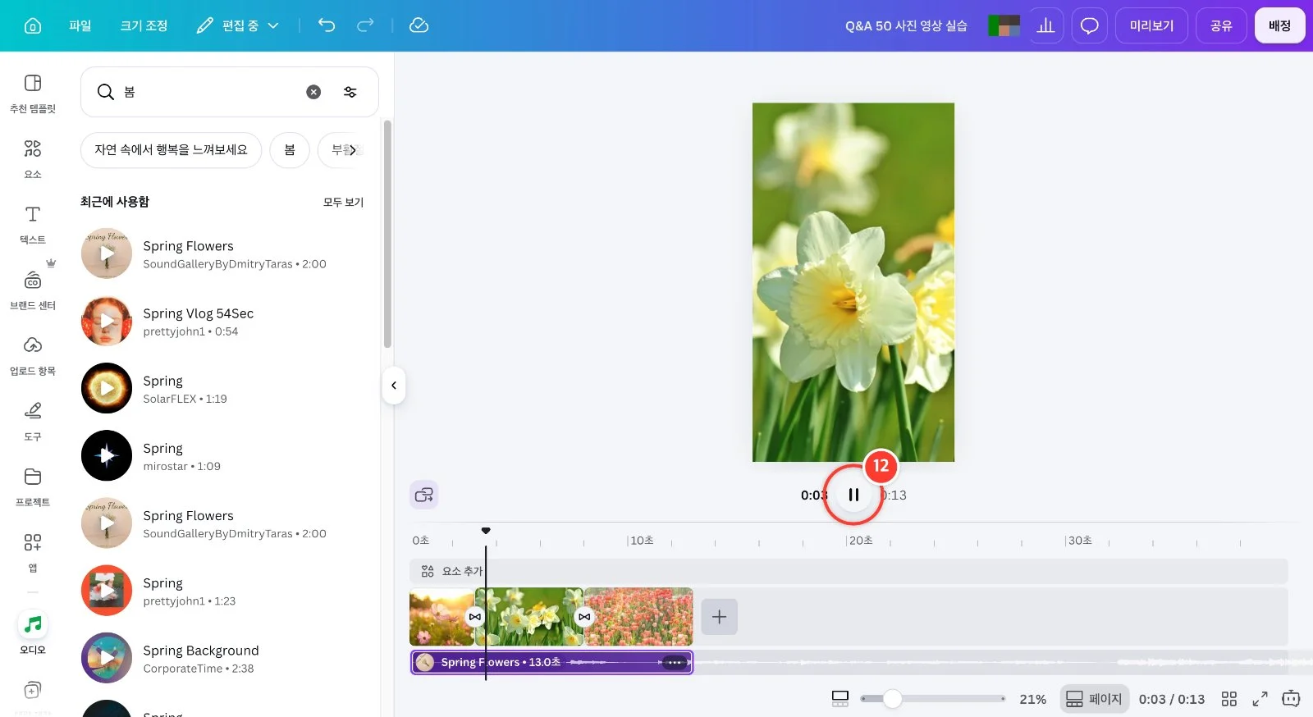Open the Elements panel (요소)
The height and width of the screenshot is (717, 1313).
(33, 158)
